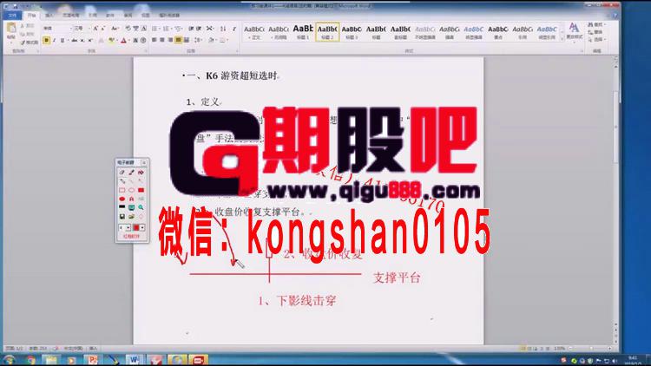This screenshot has height=366, width=651.
Task: Click the Format Painter button
Action: coord(30,42)
